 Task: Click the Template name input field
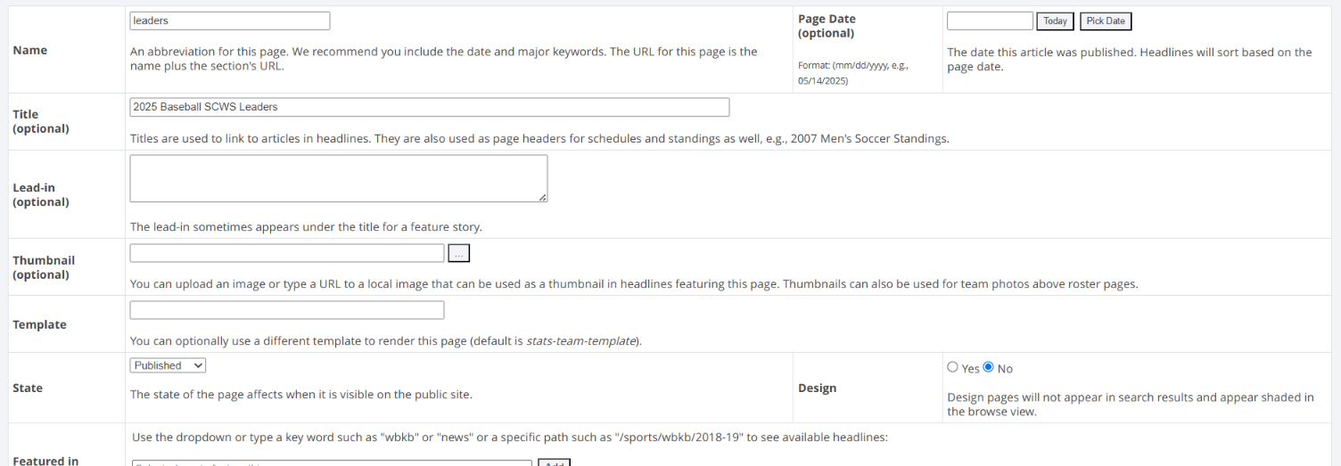point(287,310)
